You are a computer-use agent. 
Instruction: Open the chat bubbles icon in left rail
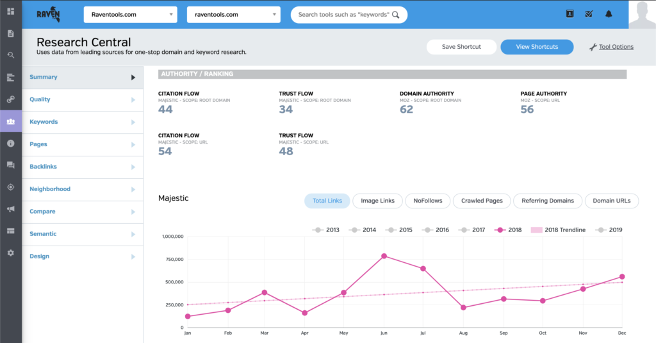[11, 165]
